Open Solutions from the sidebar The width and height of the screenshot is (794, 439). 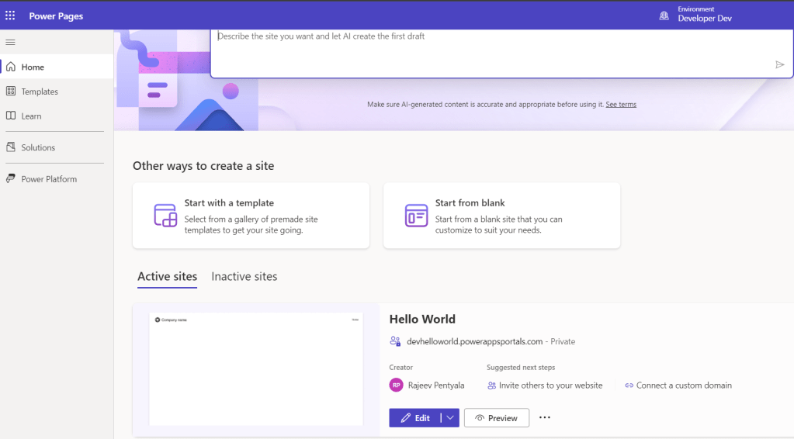[x=38, y=147]
